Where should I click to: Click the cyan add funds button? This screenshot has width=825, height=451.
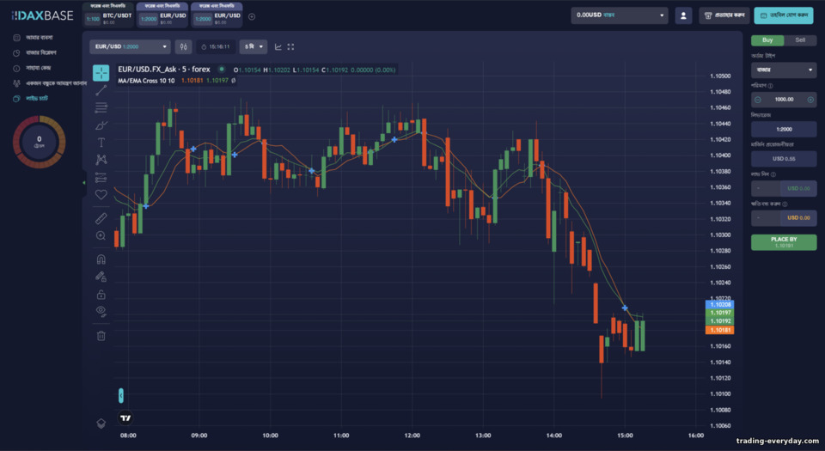pos(784,15)
